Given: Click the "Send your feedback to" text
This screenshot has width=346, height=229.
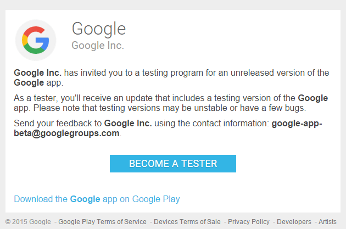Looking at the screenshot, I should (x=58, y=123).
